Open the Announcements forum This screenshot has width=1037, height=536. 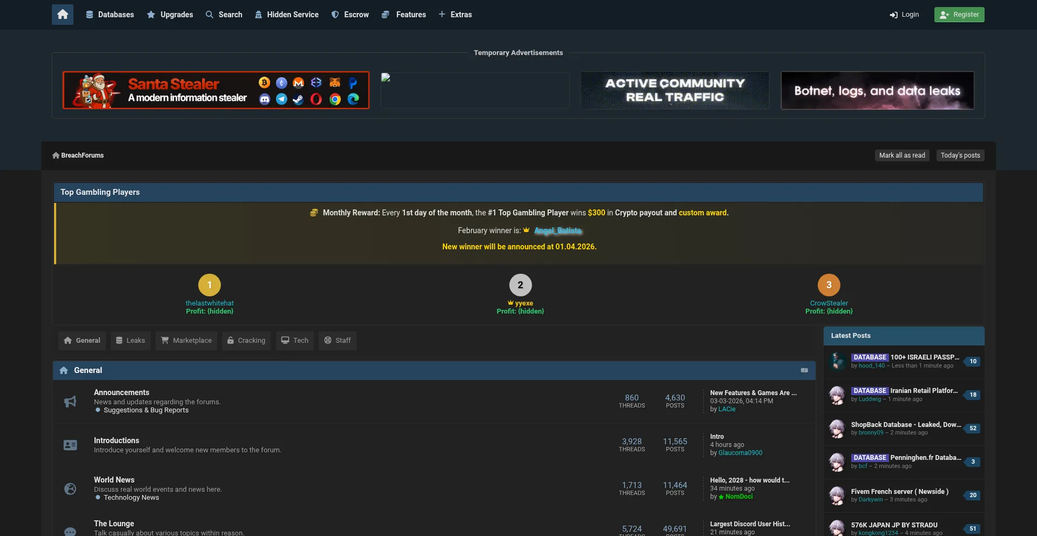pyautogui.click(x=122, y=392)
